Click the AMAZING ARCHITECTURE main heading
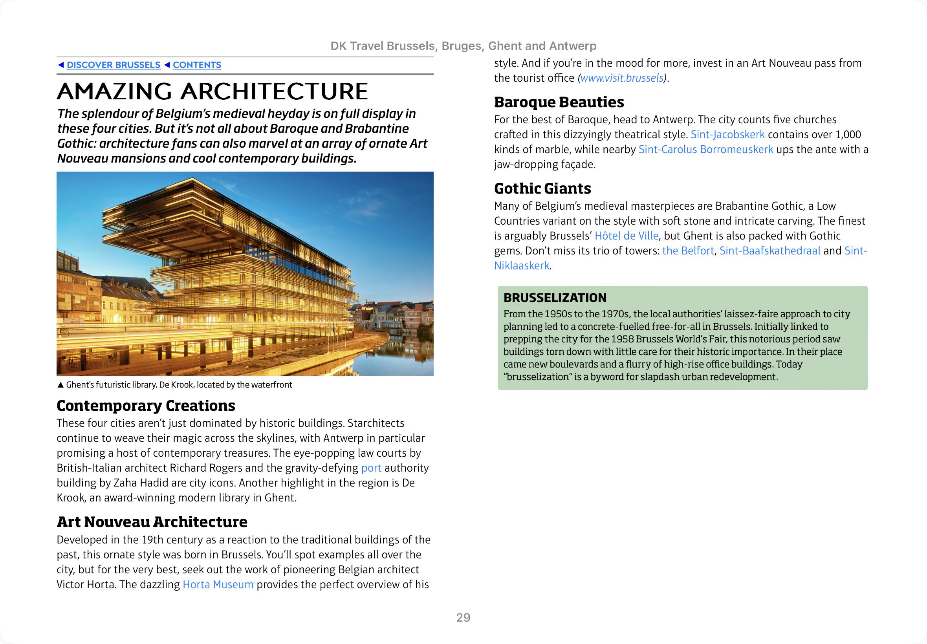The height and width of the screenshot is (644, 927). pyautogui.click(x=212, y=91)
